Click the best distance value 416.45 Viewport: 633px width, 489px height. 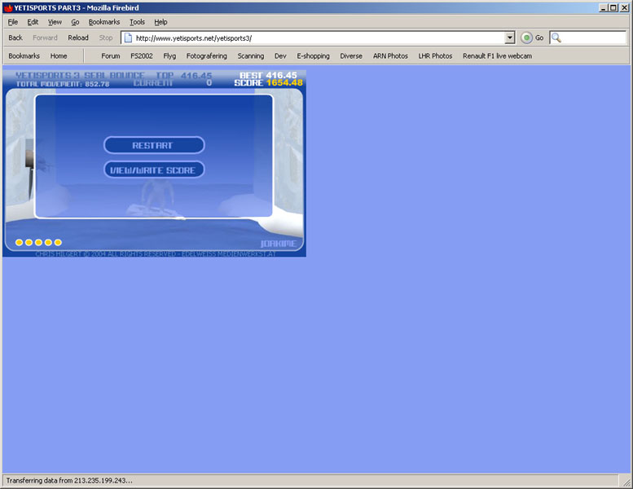point(281,75)
